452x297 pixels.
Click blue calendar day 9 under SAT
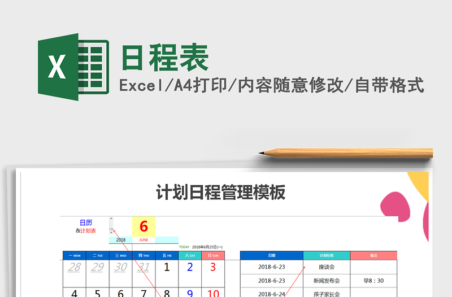point(190,293)
